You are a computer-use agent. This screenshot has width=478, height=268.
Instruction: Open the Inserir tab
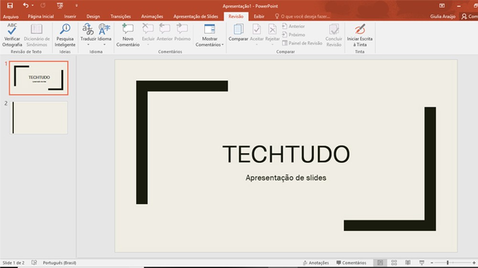(70, 16)
